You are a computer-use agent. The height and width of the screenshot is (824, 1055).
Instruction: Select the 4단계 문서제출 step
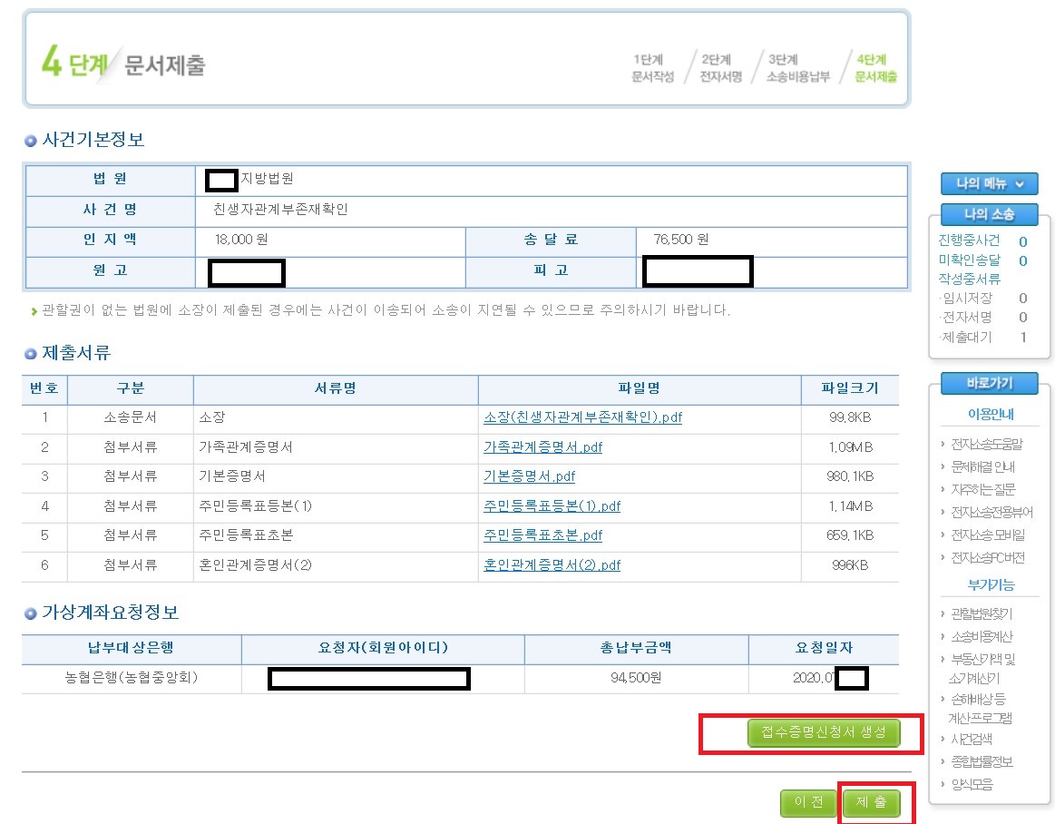coord(875,68)
